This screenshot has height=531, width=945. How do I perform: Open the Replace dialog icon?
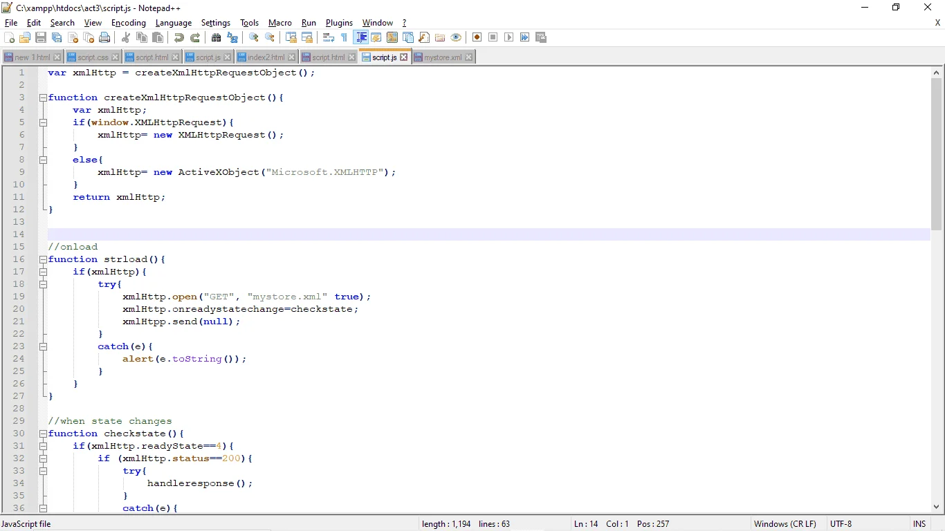pos(232,37)
